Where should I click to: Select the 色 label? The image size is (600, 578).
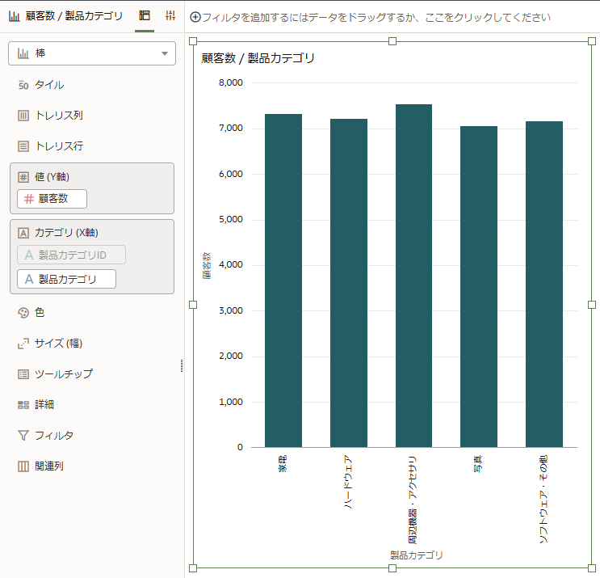point(40,313)
